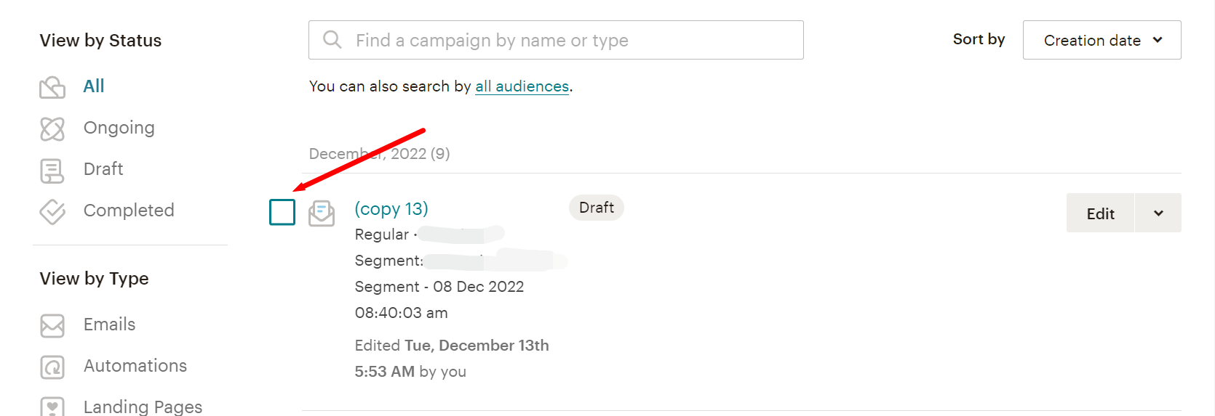Open the "all audiences" link
Viewport: 1215px width, 416px height.
(x=522, y=86)
